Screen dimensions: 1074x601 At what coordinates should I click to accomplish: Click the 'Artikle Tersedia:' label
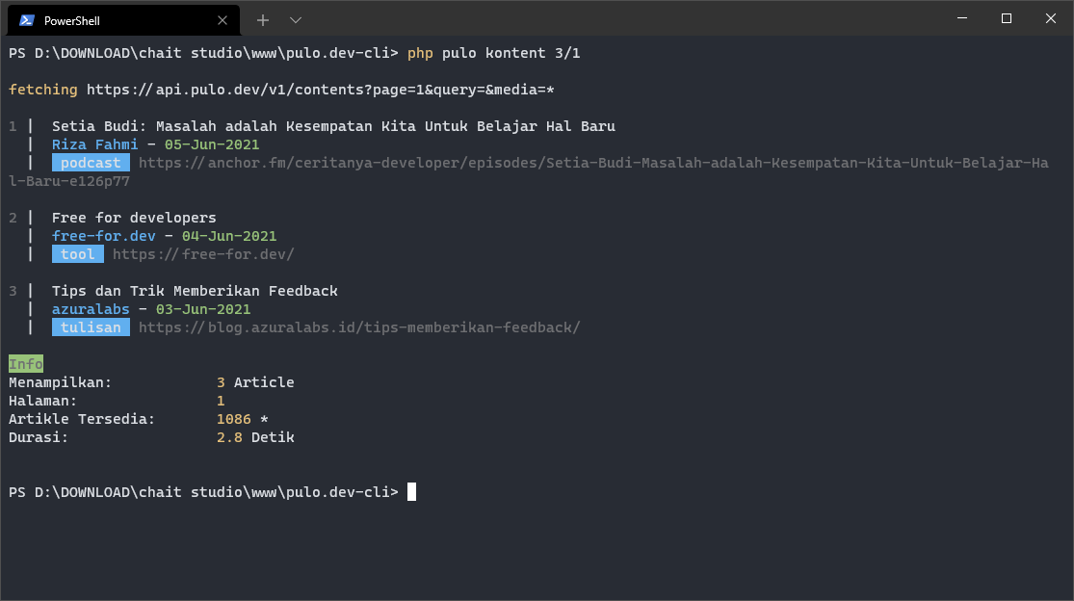82,419
